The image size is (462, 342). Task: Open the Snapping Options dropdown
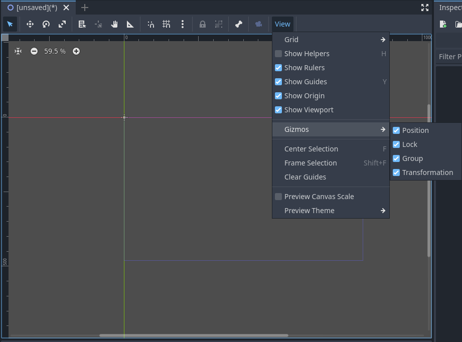tap(182, 24)
